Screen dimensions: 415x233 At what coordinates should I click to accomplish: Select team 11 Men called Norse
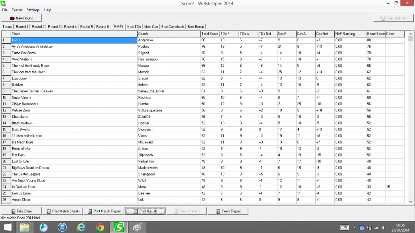coord(74,136)
